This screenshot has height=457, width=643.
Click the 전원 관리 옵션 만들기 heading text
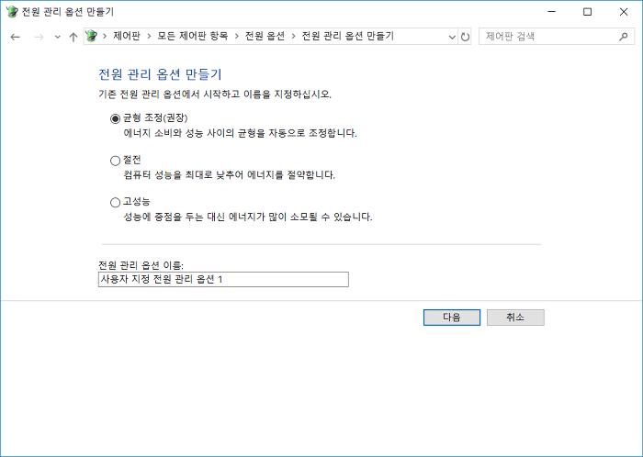160,74
